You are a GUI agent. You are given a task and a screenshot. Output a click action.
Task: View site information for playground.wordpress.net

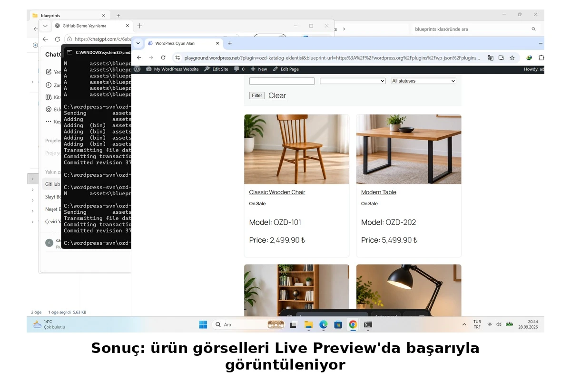[x=177, y=57]
